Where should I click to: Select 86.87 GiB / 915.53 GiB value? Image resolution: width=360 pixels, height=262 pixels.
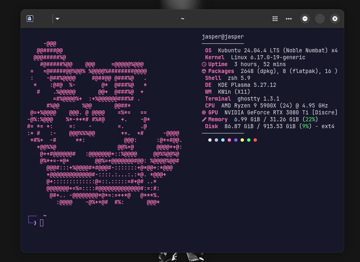click(260, 127)
